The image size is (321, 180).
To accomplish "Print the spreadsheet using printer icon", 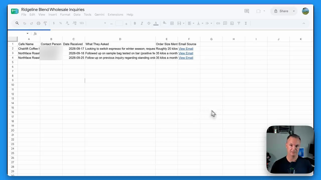I will [38, 23].
